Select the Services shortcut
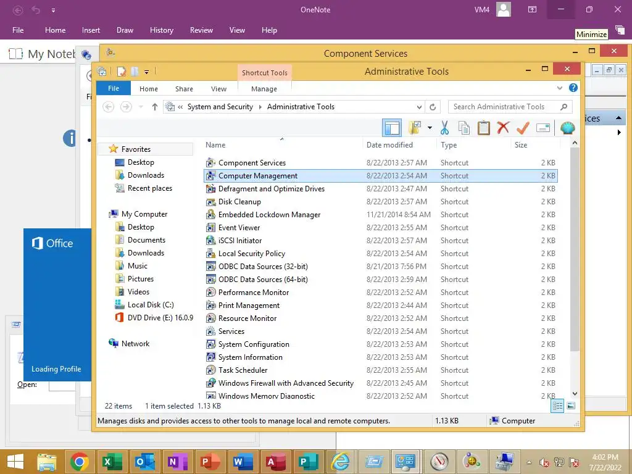The width and height of the screenshot is (632, 474). coord(381,331)
